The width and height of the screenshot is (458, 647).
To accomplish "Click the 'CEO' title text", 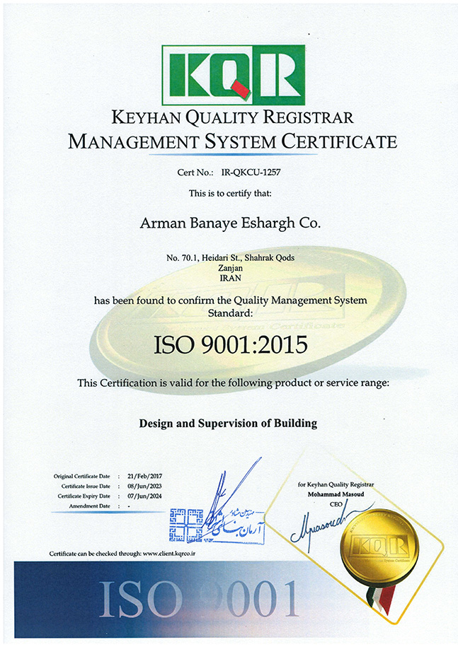I will pos(336,504).
